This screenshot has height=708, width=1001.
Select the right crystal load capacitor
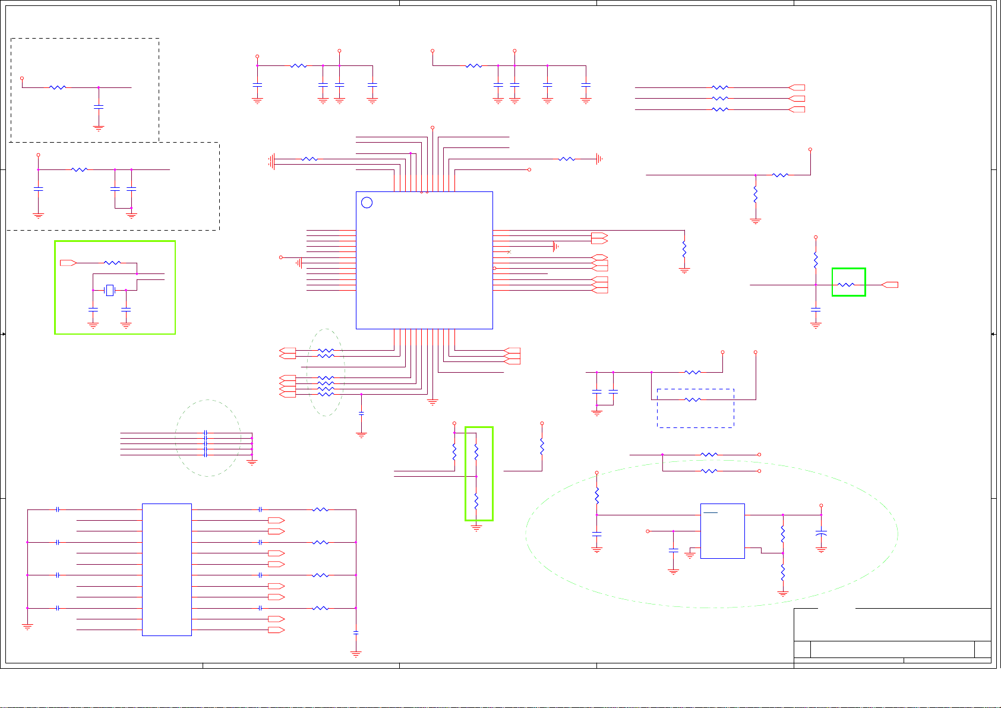(x=126, y=310)
